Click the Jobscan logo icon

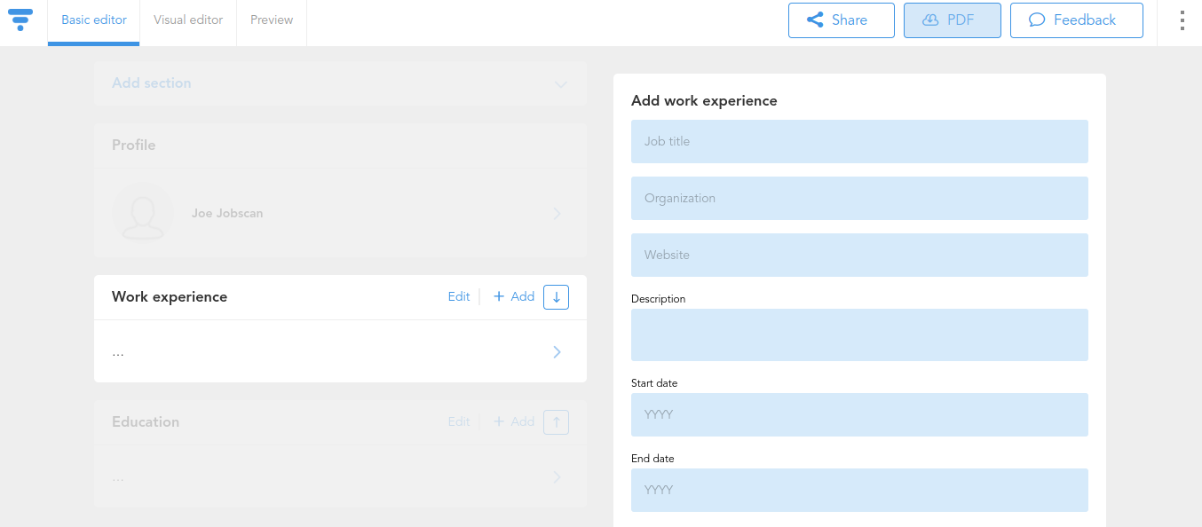[20, 20]
